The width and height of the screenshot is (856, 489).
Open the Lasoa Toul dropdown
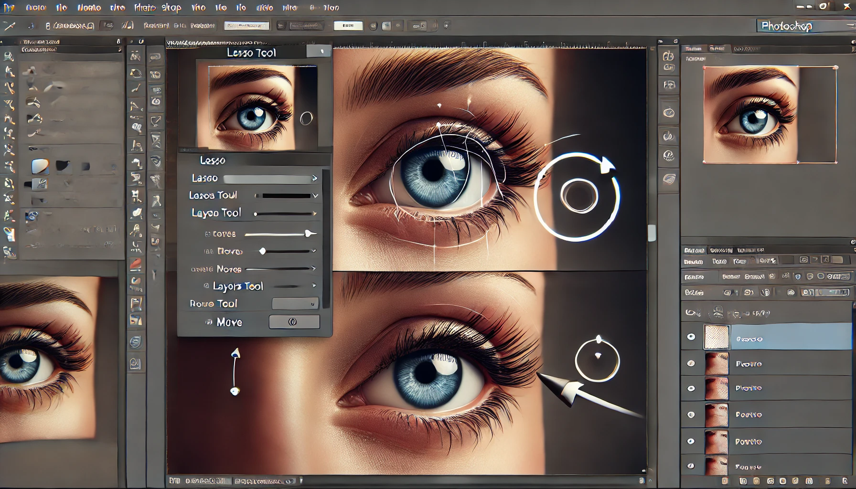coord(315,195)
